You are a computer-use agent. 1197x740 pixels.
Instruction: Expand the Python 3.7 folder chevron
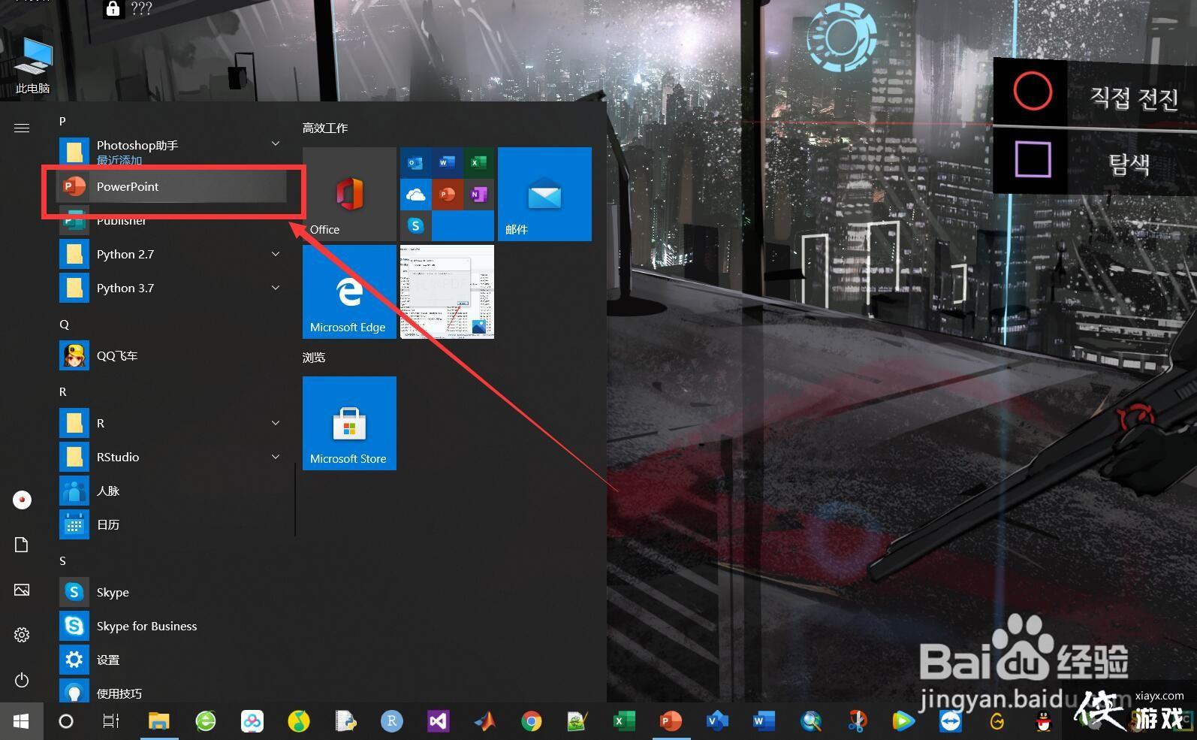point(276,288)
